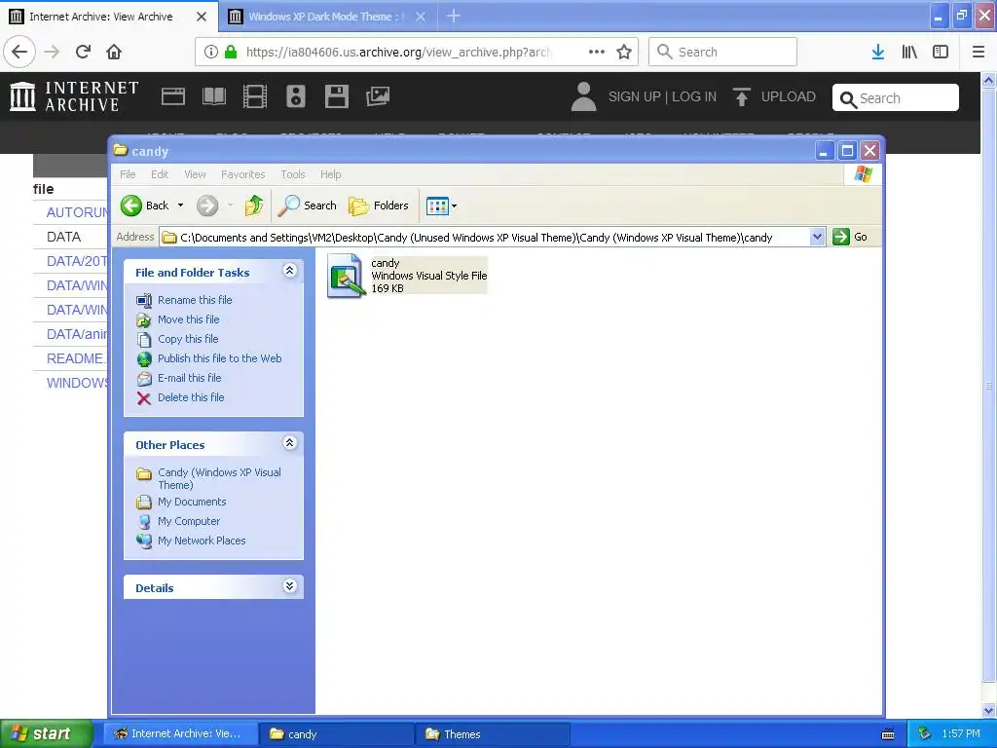Toggle the Firefox sidebar icon

pos(941,52)
